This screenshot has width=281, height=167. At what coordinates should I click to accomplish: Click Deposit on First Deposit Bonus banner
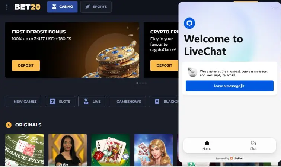(x=26, y=65)
